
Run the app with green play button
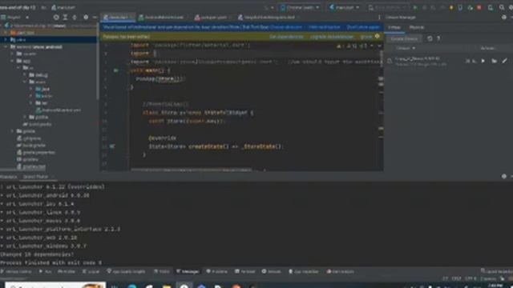click(x=415, y=7)
